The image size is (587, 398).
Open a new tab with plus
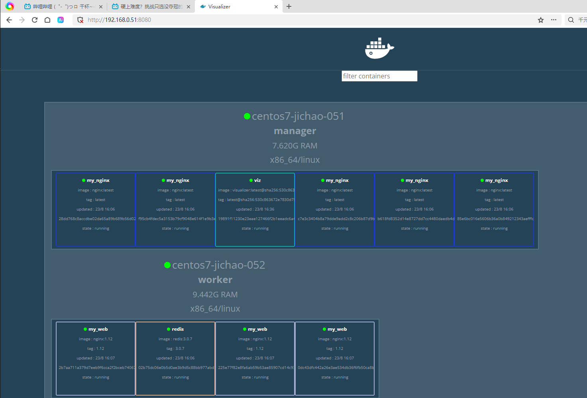click(x=289, y=6)
